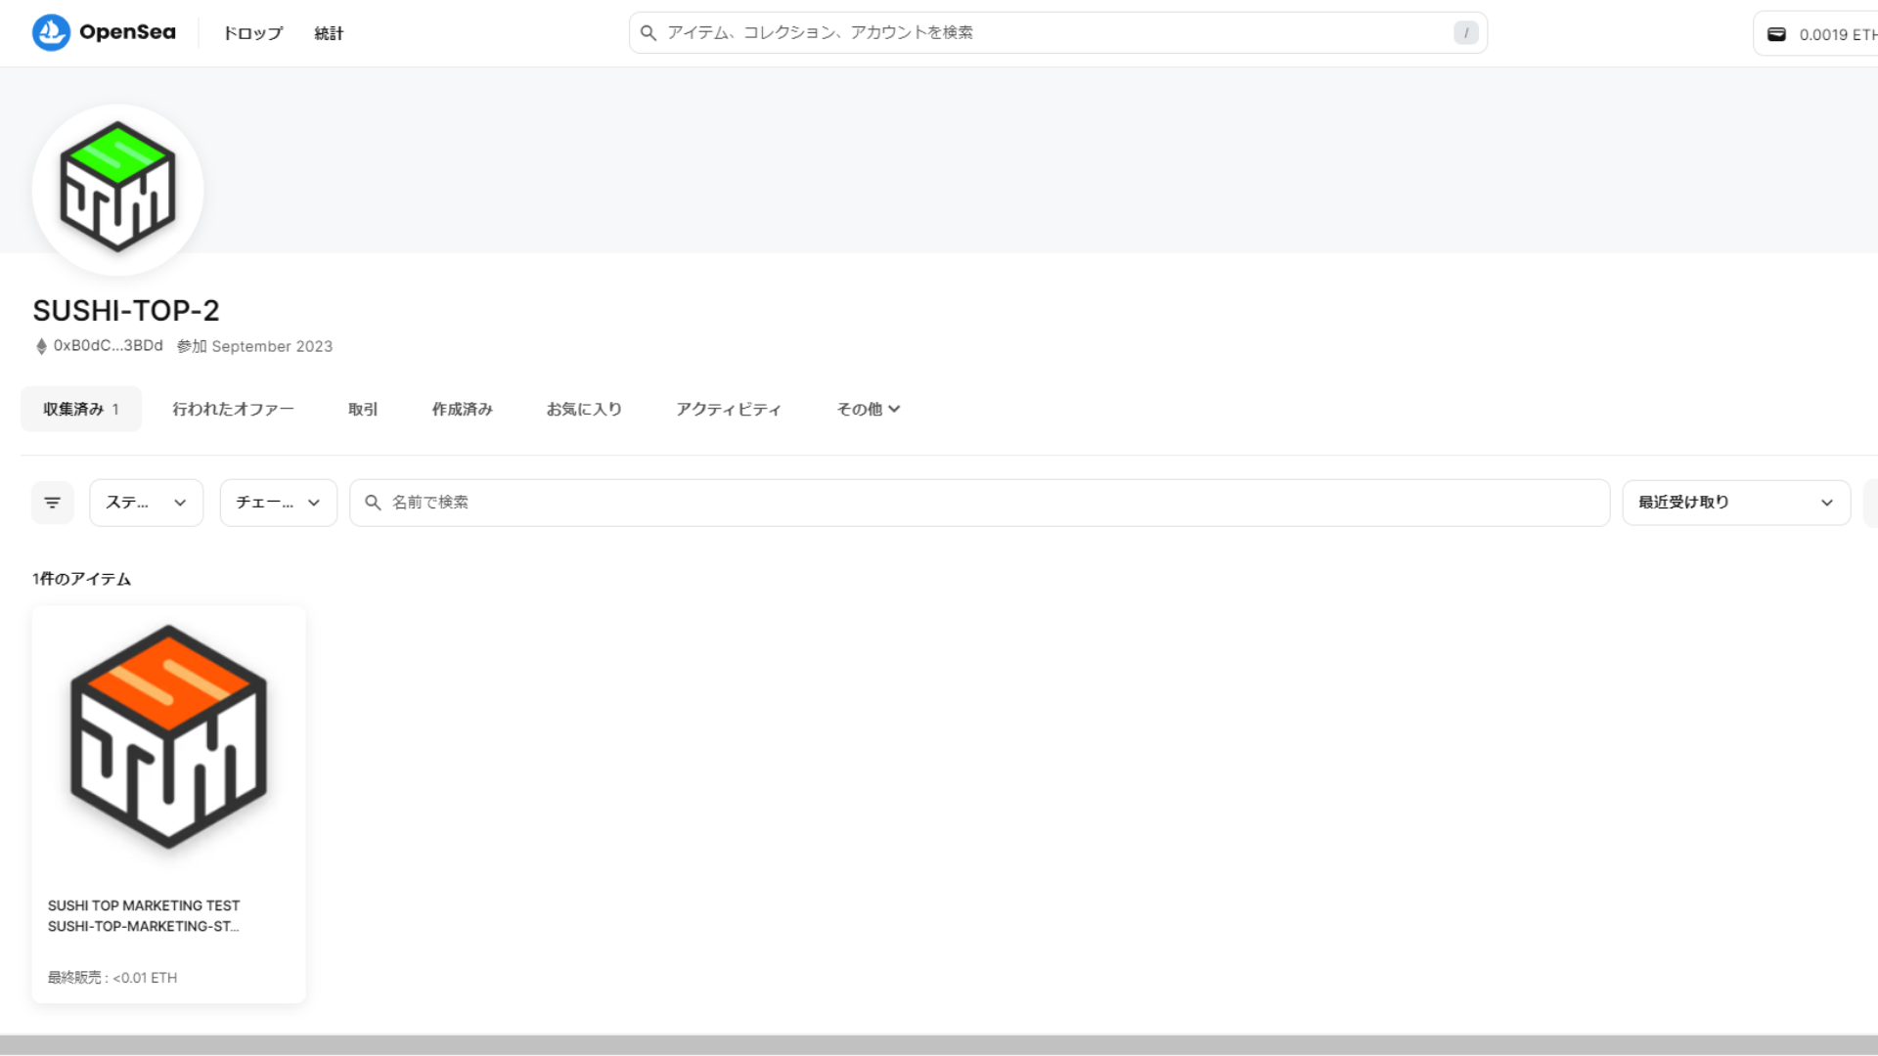Select the 収集済み tab
The height and width of the screenshot is (1056, 1878).
(x=81, y=409)
